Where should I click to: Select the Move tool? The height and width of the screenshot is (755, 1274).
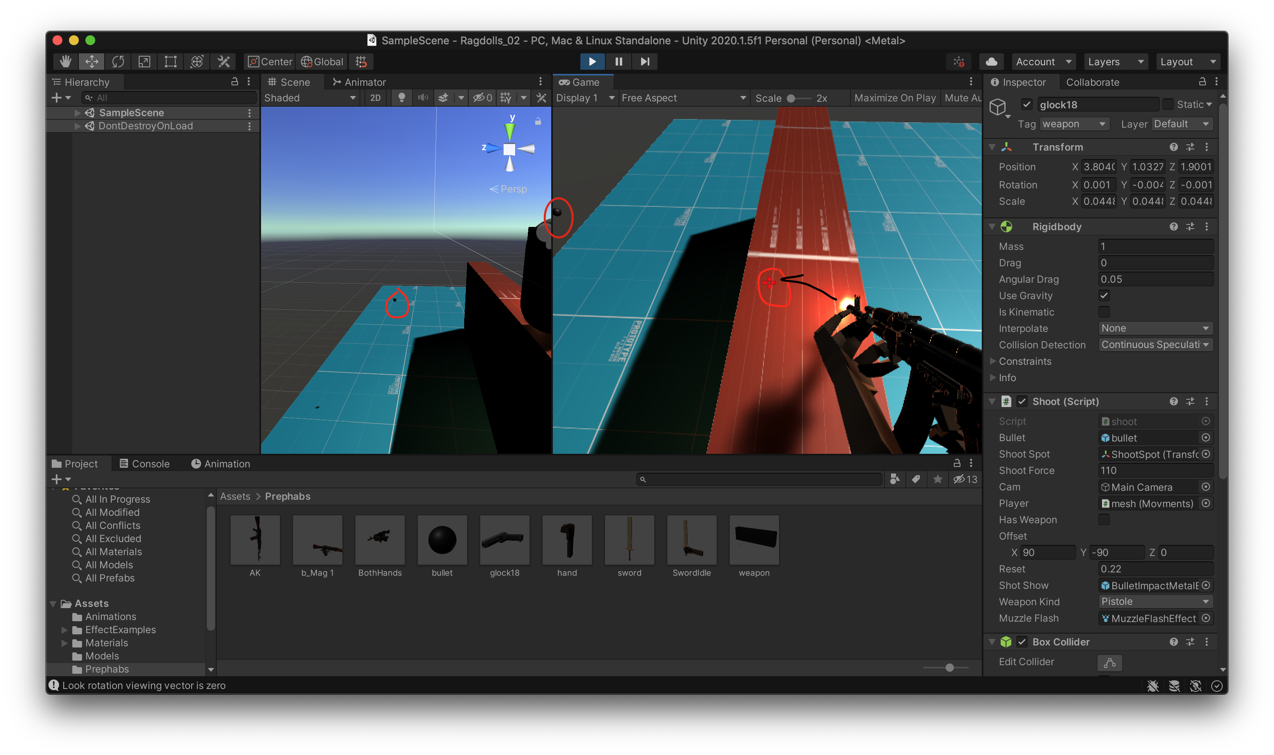[92, 62]
